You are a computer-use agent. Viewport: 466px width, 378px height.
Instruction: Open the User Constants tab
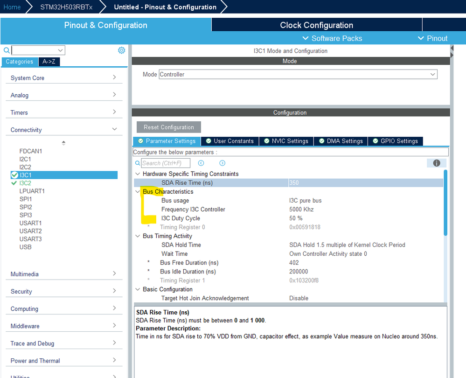tap(230, 141)
